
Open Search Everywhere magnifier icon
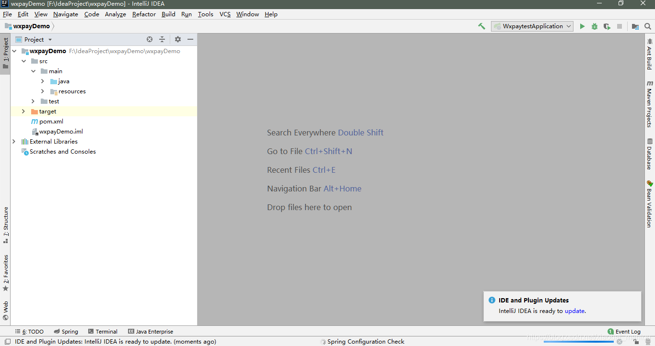648,26
